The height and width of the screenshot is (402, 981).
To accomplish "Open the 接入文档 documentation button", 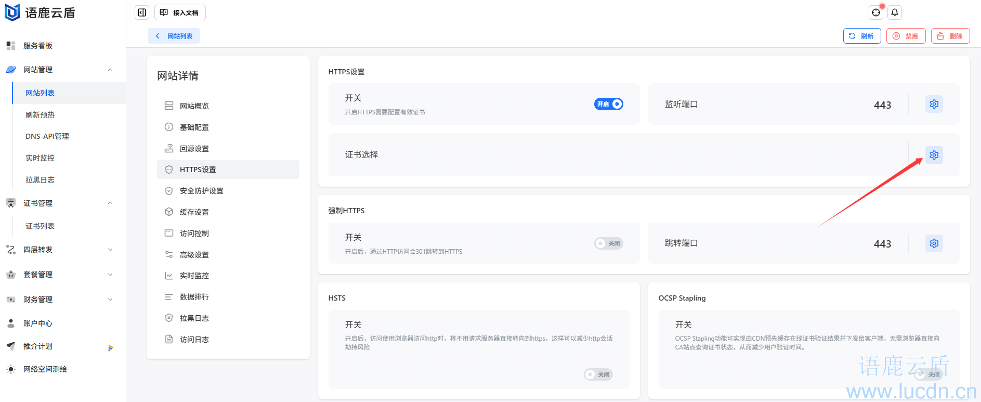I will click(180, 12).
